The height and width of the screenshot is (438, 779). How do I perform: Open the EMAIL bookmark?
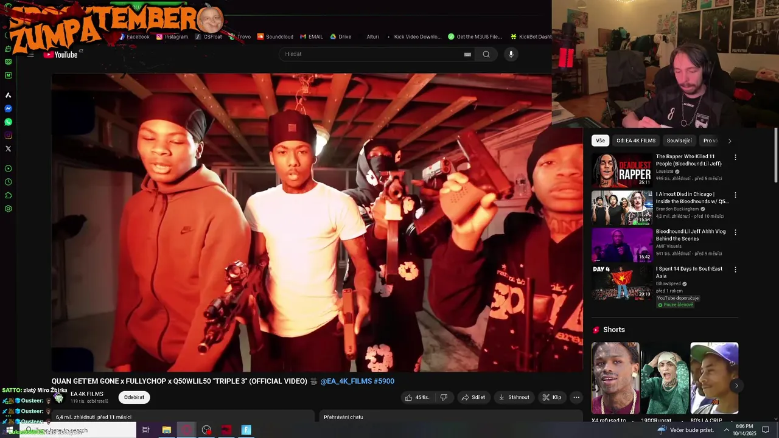click(x=312, y=36)
